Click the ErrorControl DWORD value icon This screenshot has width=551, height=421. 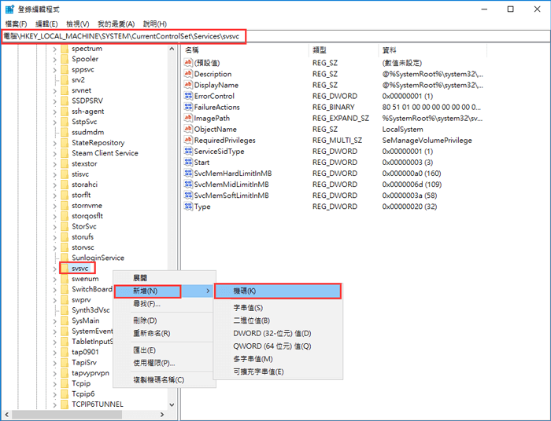(x=188, y=96)
